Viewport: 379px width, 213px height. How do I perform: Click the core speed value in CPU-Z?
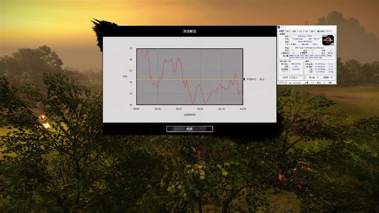click(296, 64)
